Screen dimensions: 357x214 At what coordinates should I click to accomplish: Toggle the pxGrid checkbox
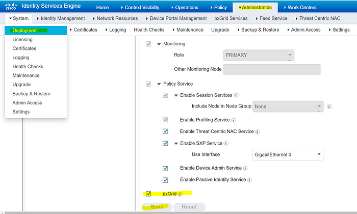tap(148, 194)
